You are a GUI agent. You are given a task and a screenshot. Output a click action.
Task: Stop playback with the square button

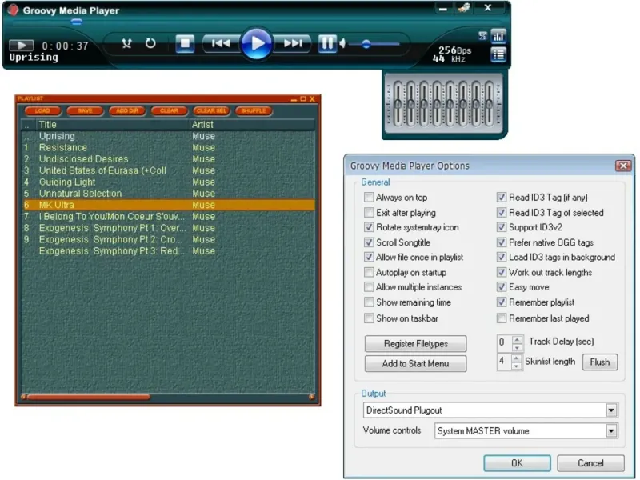pyautogui.click(x=185, y=43)
